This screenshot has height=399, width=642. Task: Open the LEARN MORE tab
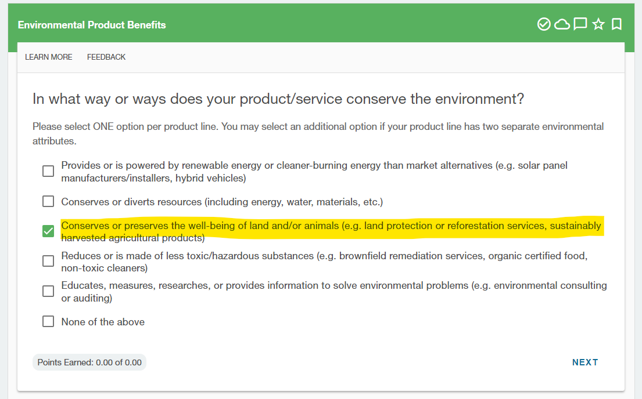point(49,57)
